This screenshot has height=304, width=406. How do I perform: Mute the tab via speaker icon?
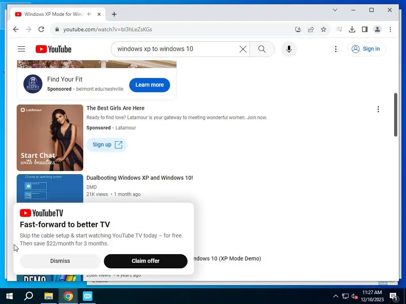tap(89, 14)
